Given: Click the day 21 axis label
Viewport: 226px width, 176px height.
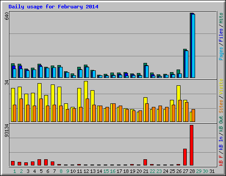Looking at the screenshot, I should (x=146, y=171).
